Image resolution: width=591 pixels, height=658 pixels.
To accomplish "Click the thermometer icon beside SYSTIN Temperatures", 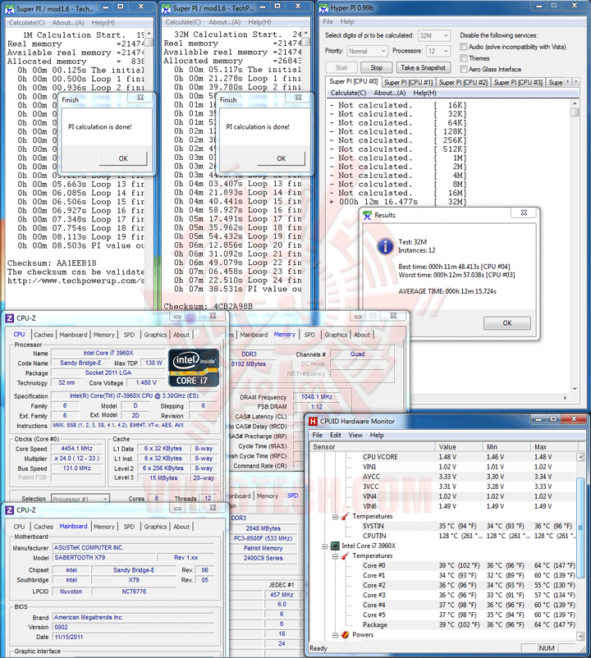I will 345,516.
